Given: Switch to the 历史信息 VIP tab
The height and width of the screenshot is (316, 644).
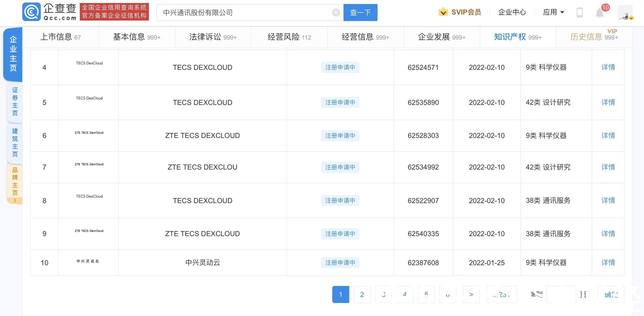Looking at the screenshot, I should pos(594,37).
